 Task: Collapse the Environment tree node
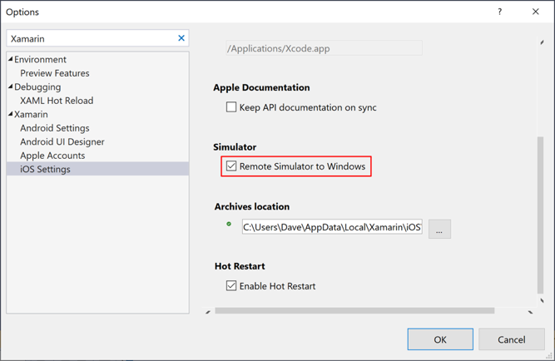click(x=11, y=59)
